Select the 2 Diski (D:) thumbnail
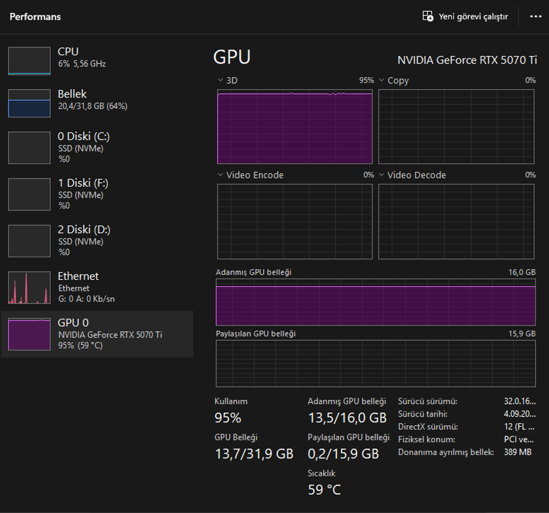The image size is (549, 513). [x=30, y=241]
